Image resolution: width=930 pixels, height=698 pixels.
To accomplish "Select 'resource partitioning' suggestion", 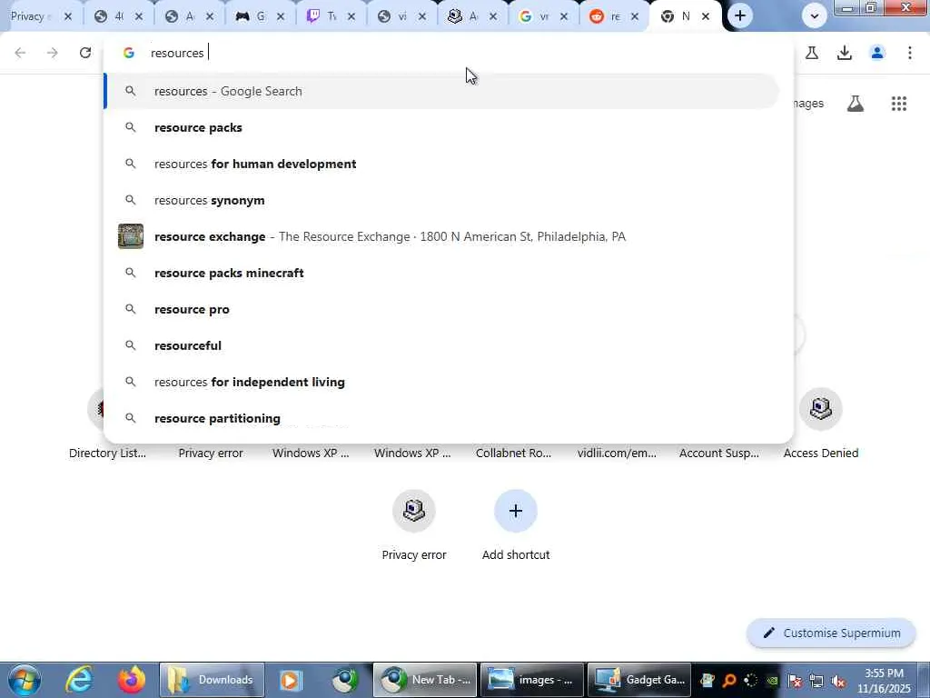I will (x=442, y=418).
